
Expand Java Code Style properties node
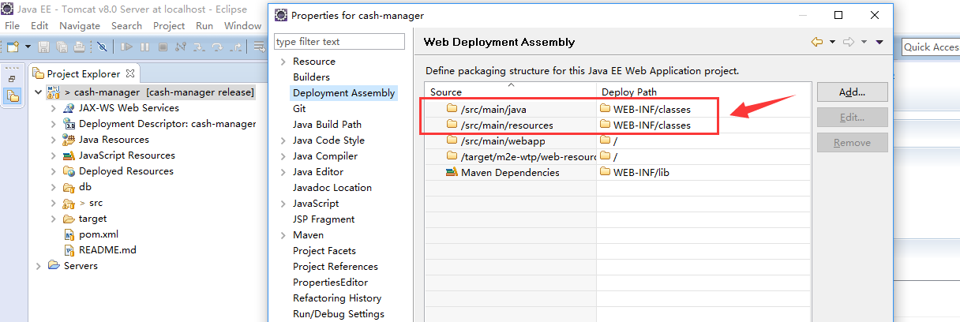pos(283,140)
